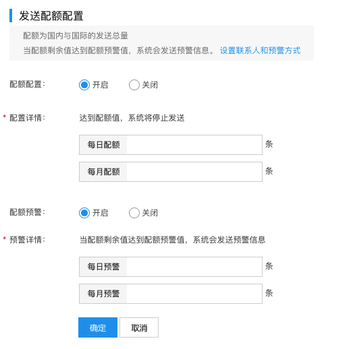
Task: Focus the 每月配额 input field
Action: click(194, 172)
